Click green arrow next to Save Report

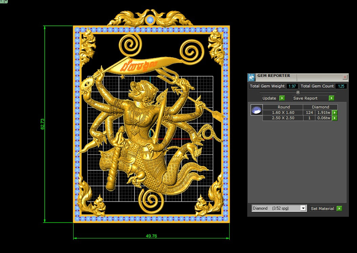[332, 98]
